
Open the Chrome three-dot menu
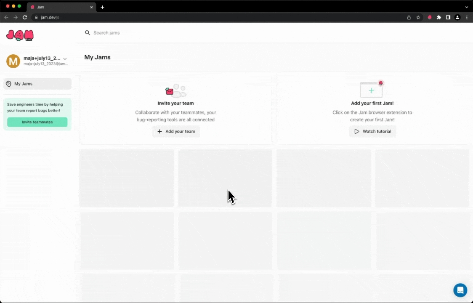point(467,17)
